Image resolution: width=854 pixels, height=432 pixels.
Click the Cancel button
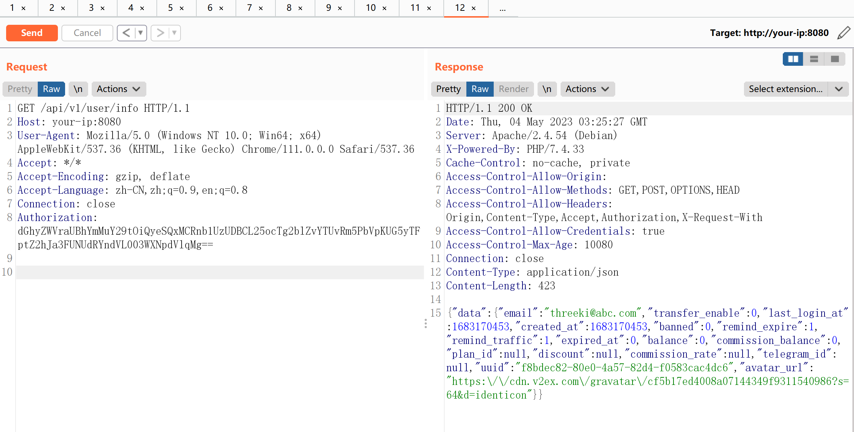(87, 33)
